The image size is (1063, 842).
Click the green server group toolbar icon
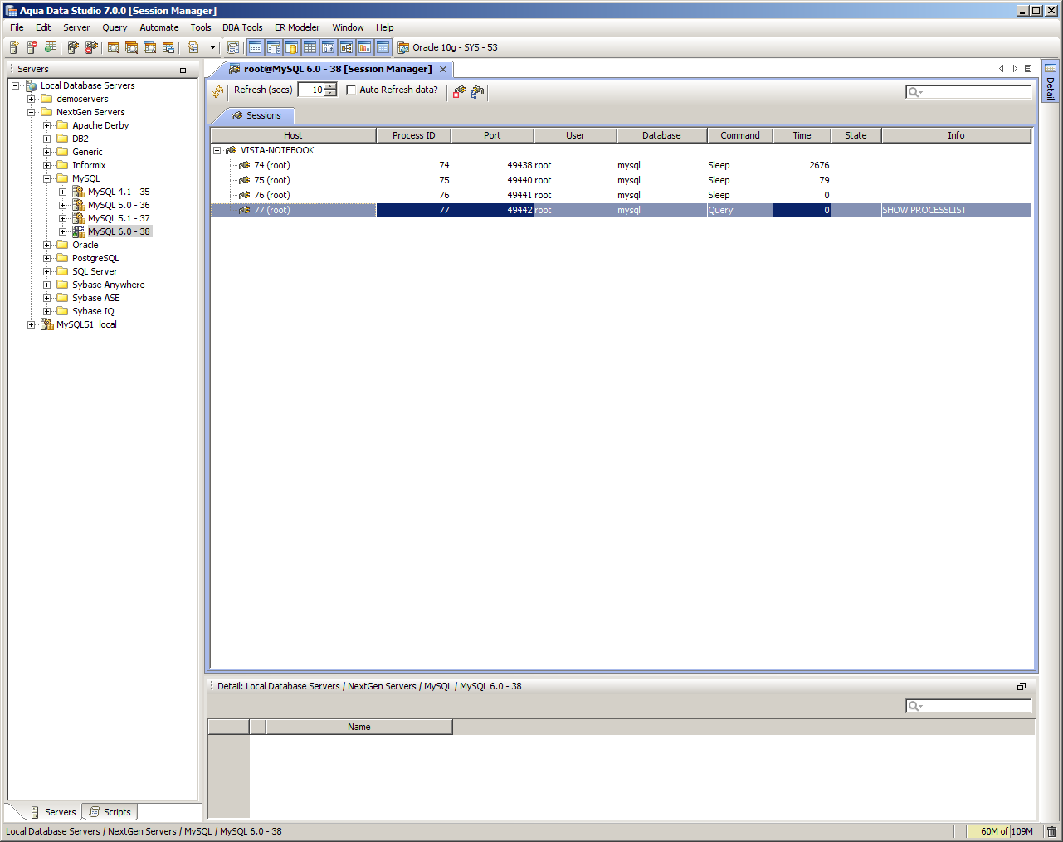tap(51, 47)
